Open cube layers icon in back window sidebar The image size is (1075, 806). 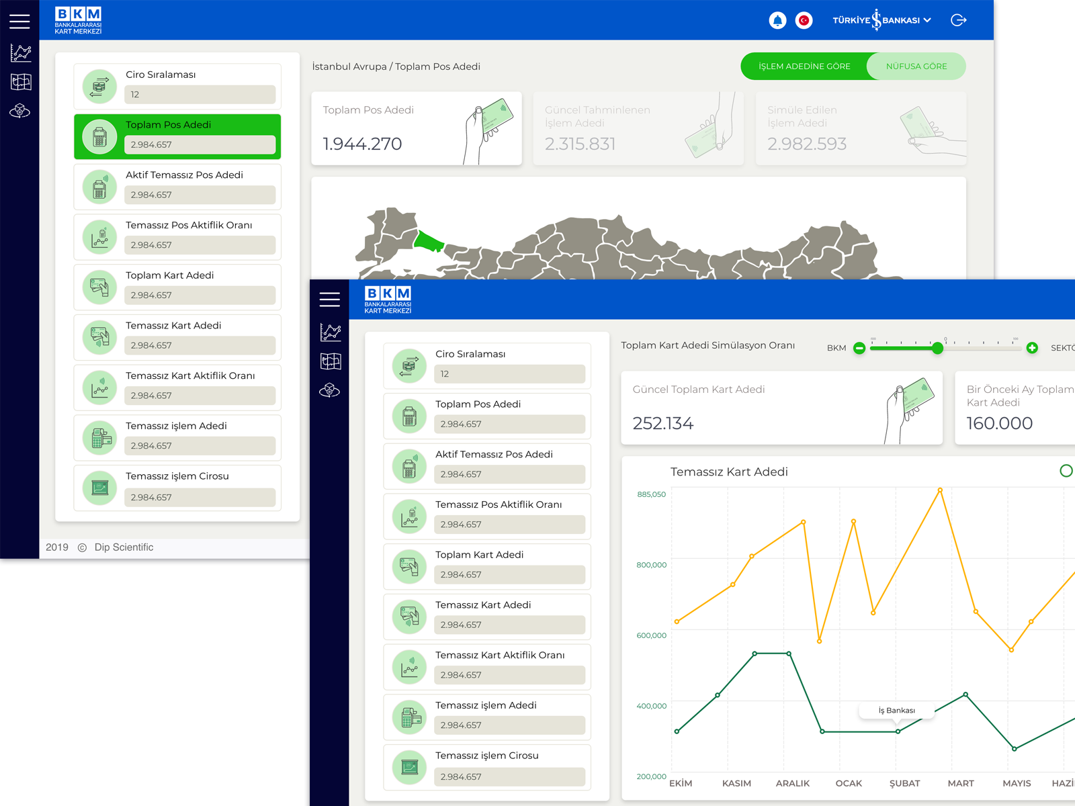coord(20,111)
